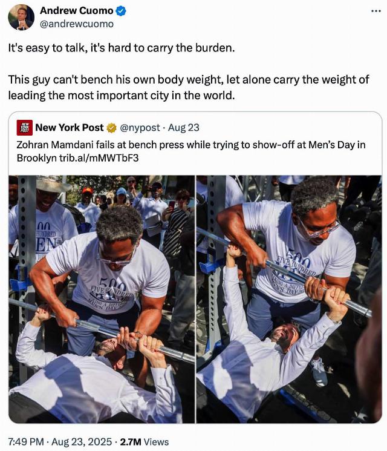Open the quoted tweet headline text
Viewport: 387px width, 451px height.
click(190, 151)
